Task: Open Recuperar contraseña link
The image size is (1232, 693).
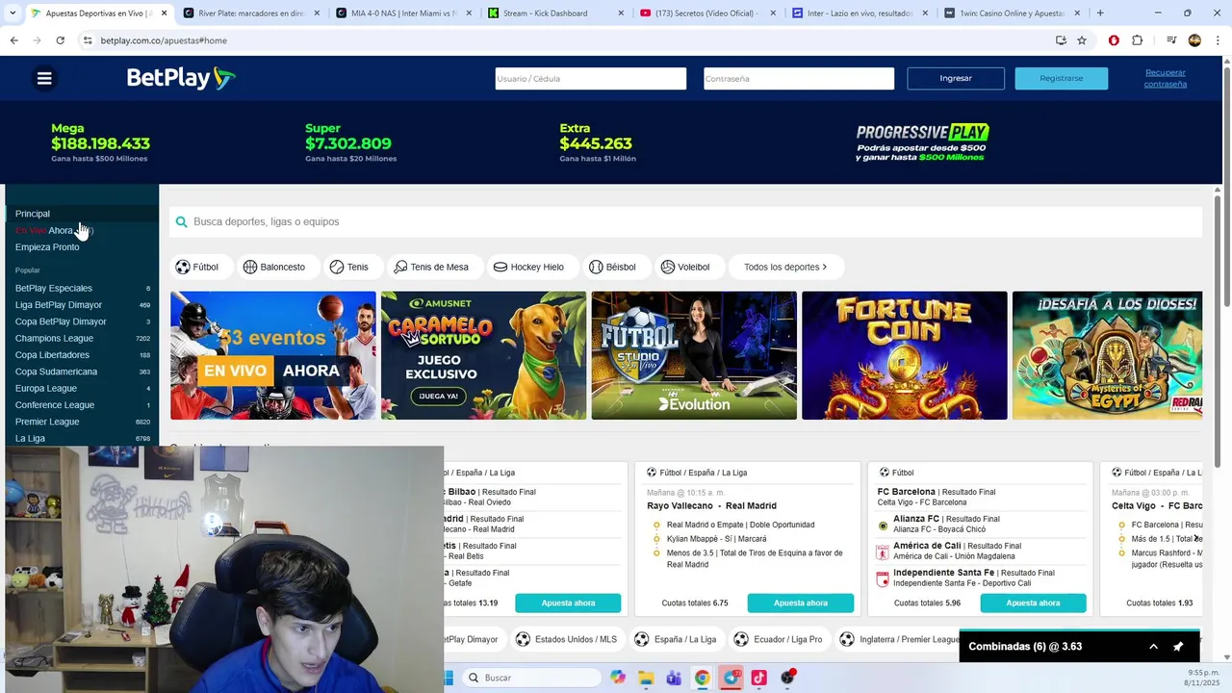Action: pyautogui.click(x=1166, y=79)
